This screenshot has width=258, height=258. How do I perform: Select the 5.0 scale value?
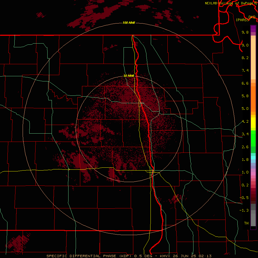click(x=245, y=109)
